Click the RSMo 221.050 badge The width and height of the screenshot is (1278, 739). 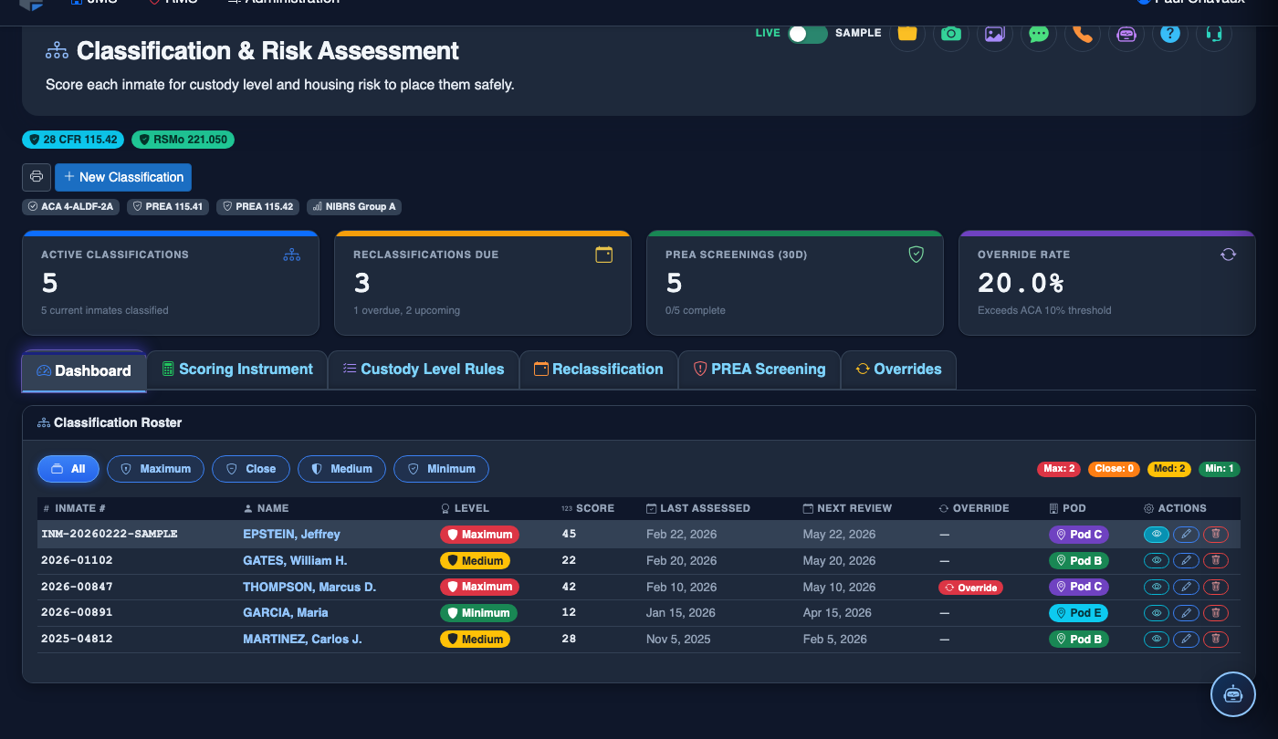pos(183,140)
